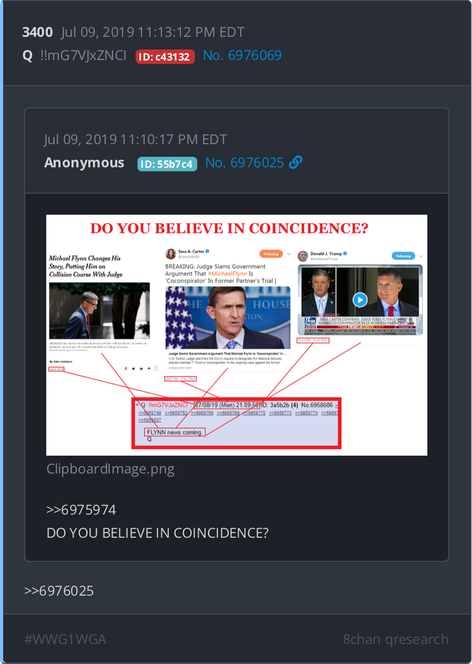Image resolution: width=472 pixels, height=664 pixels.
Task: Select the red ID: c43132 badge
Action: (x=165, y=57)
